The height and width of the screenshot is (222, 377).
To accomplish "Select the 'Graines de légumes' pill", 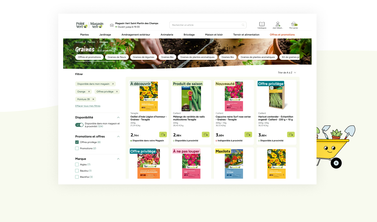I will pos(143,57).
